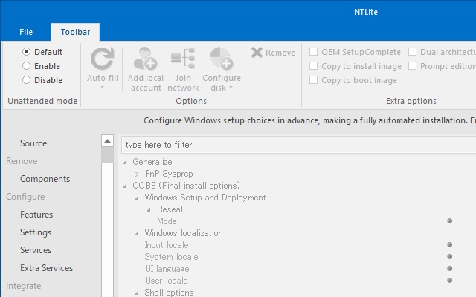This screenshot has height=297, width=476.
Task: Click the Join network label
Action: (183, 82)
